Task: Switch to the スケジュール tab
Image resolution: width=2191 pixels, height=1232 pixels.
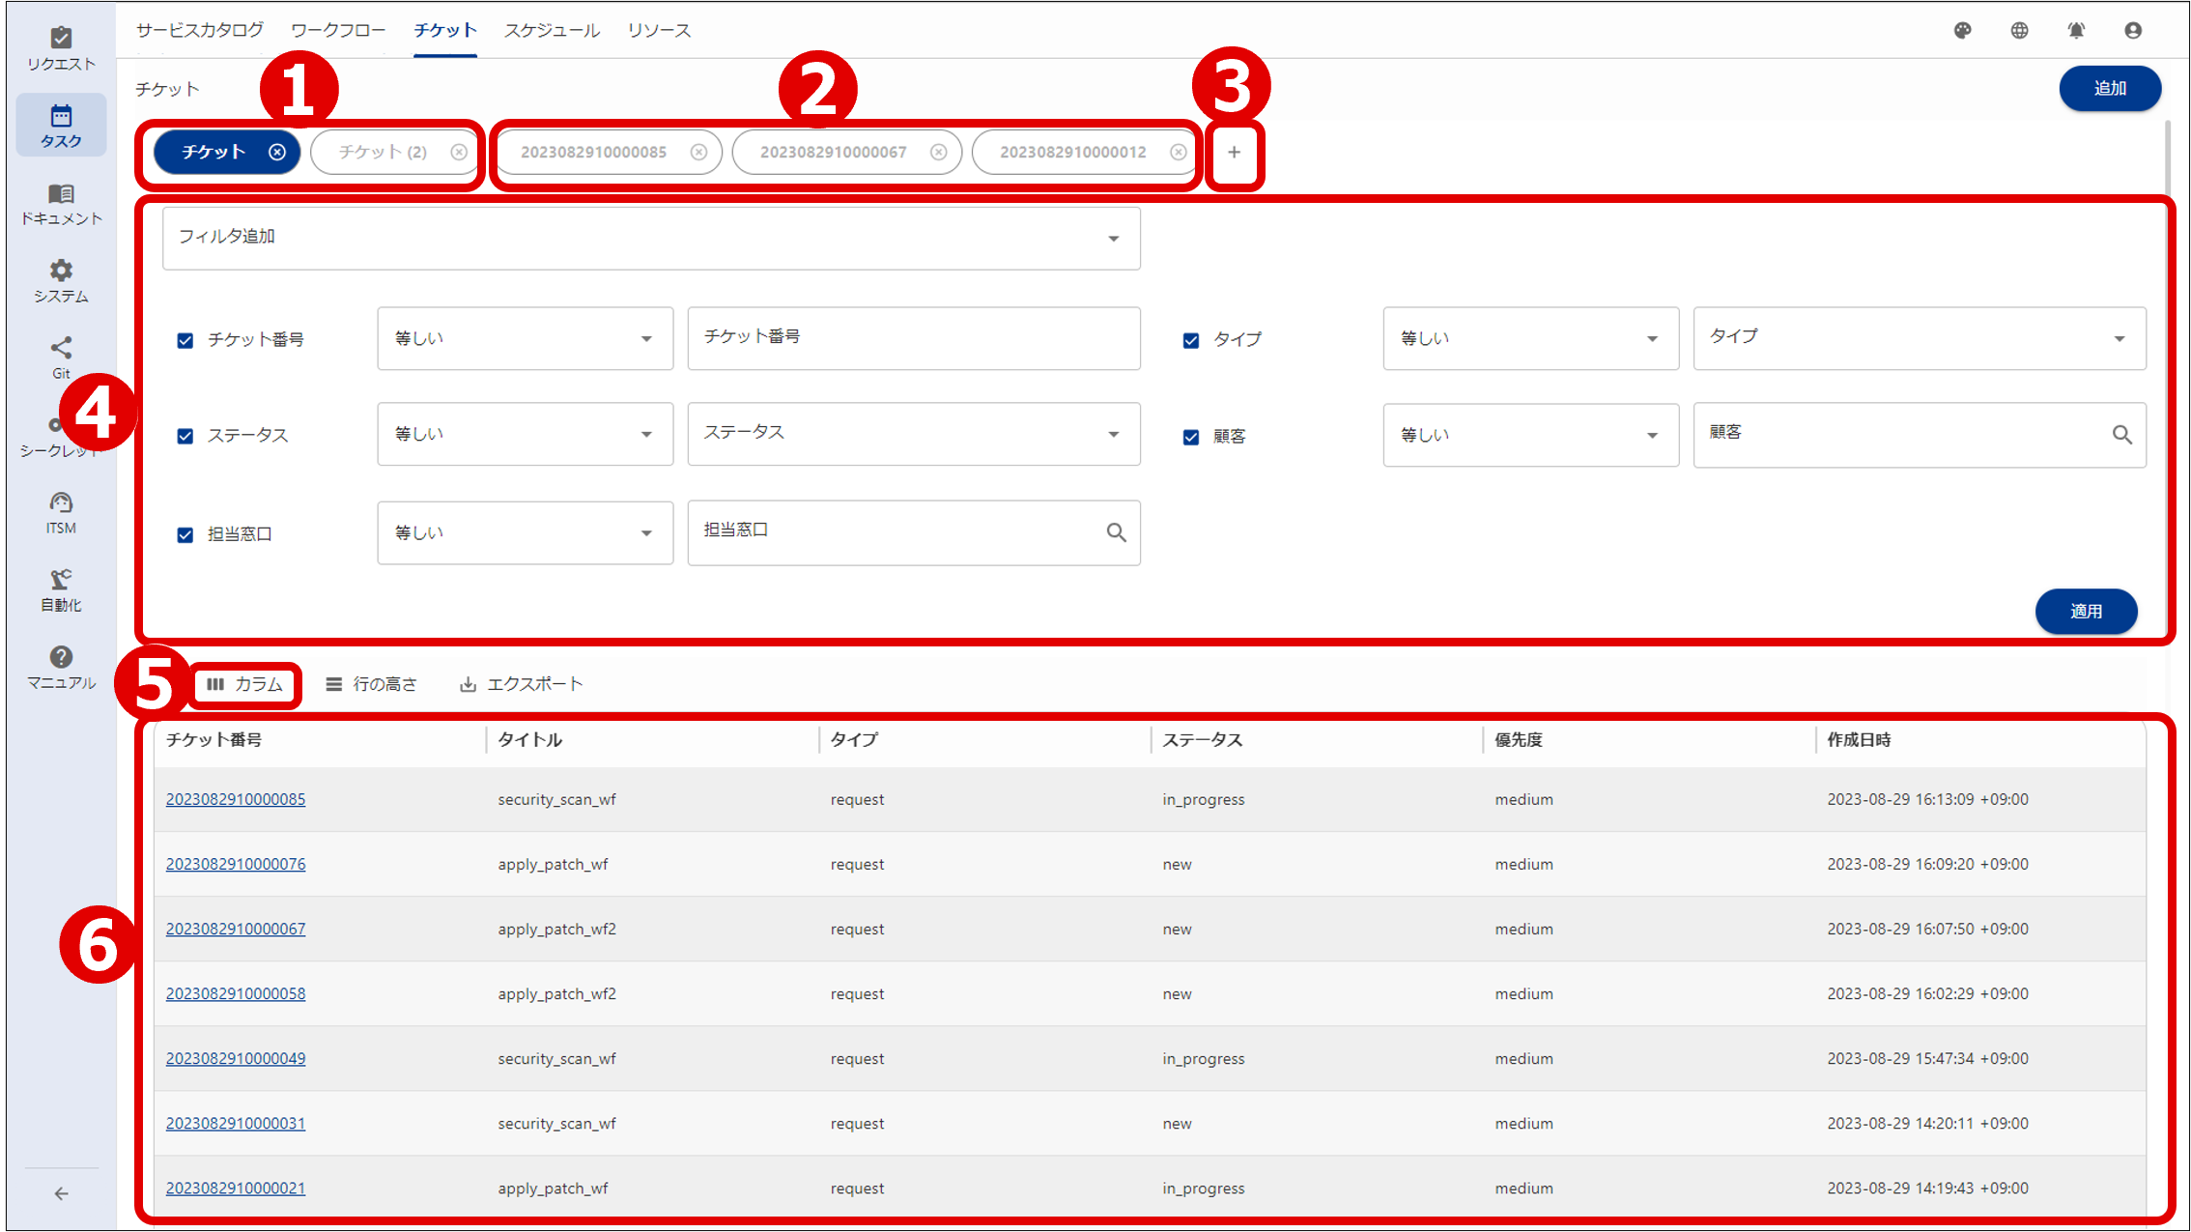Action: point(552,30)
